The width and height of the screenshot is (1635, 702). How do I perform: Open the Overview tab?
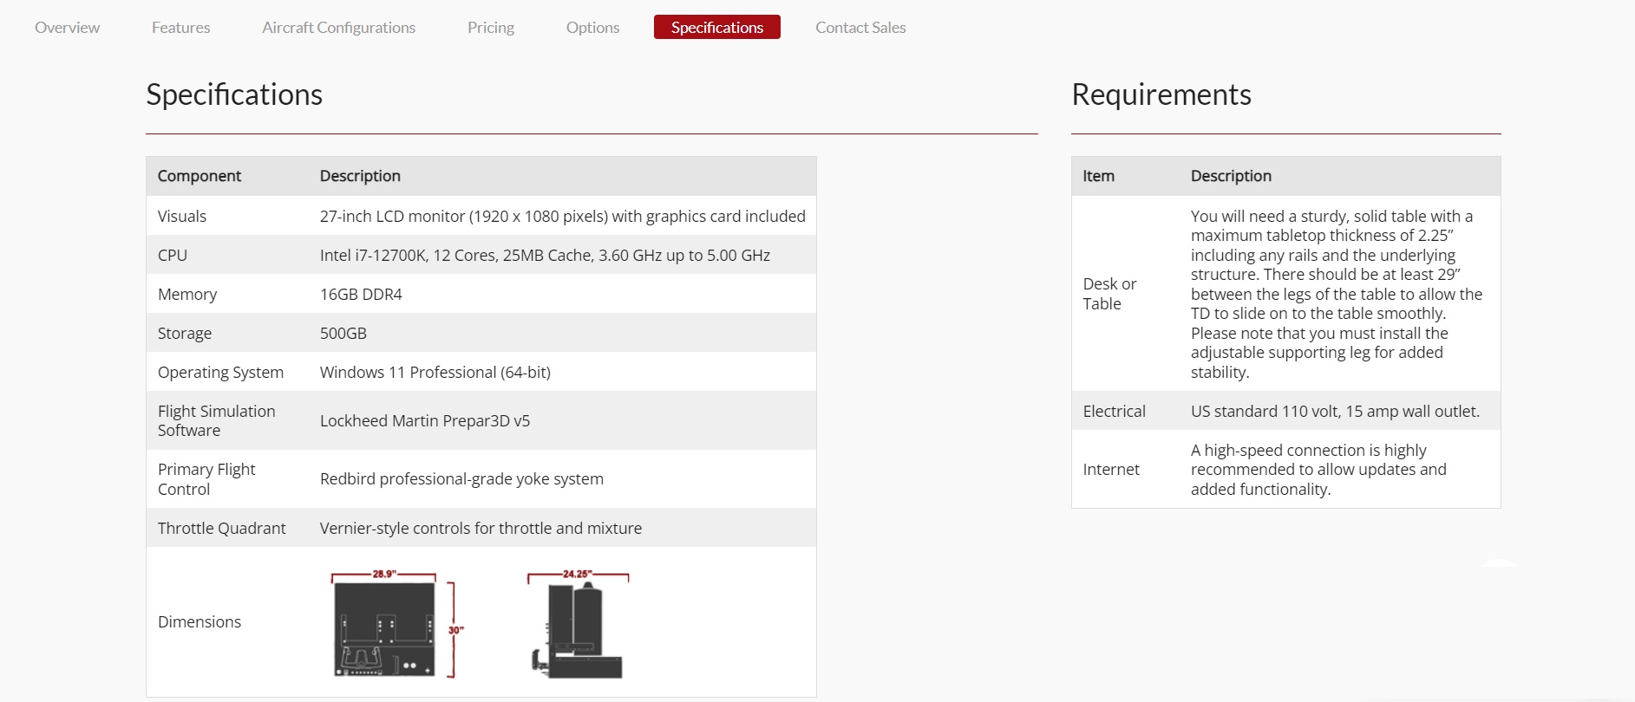tap(67, 28)
